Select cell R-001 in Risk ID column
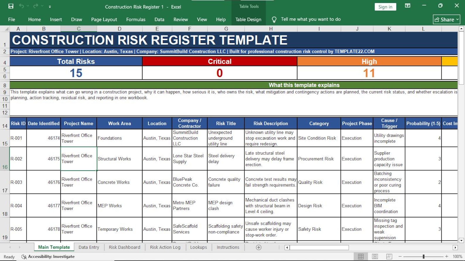The width and height of the screenshot is (465, 261). coord(18,138)
